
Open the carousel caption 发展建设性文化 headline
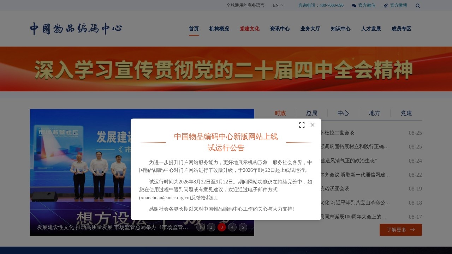coord(113,228)
